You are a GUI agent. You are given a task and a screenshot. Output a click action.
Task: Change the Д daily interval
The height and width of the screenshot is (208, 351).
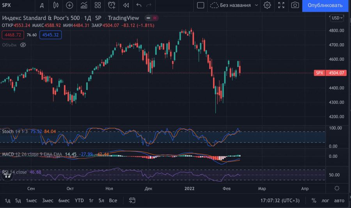pos(42,5)
